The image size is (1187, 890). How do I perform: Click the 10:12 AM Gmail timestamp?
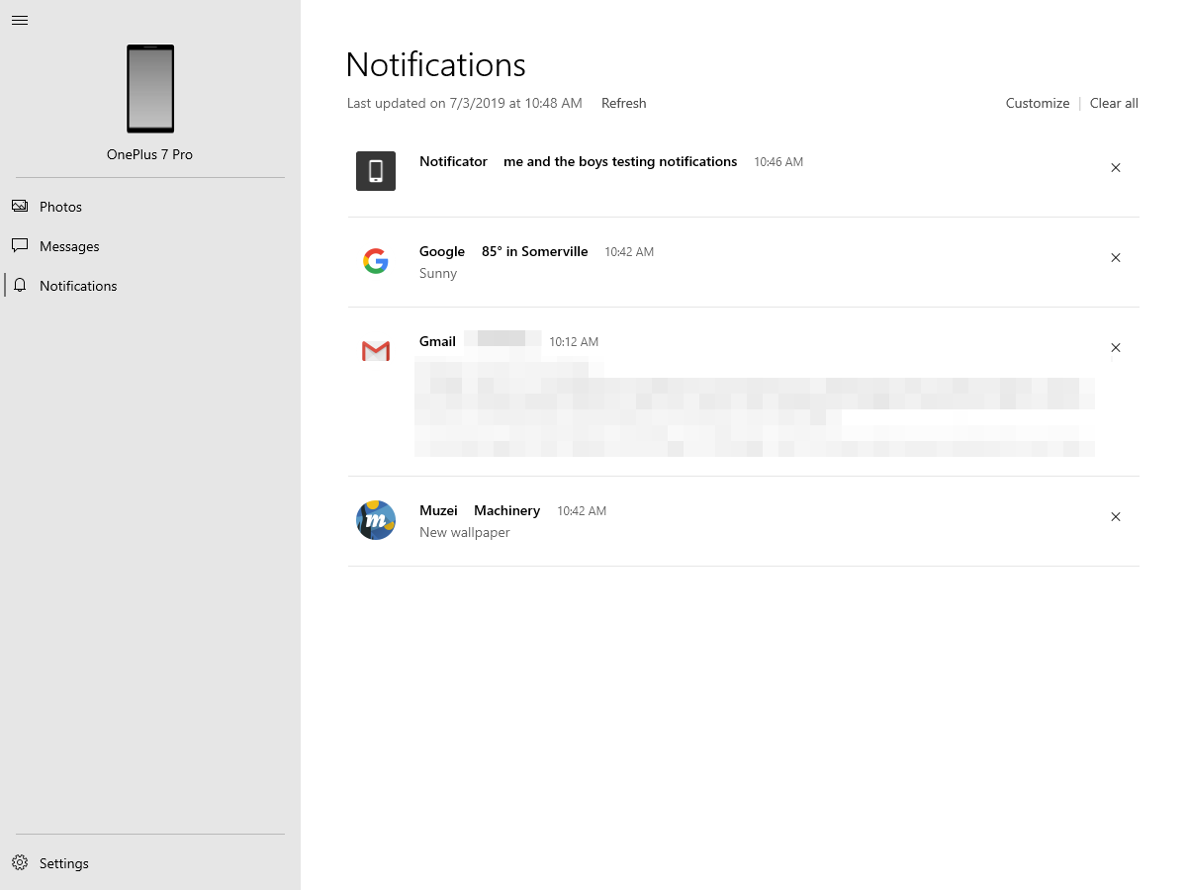(574, 342)
